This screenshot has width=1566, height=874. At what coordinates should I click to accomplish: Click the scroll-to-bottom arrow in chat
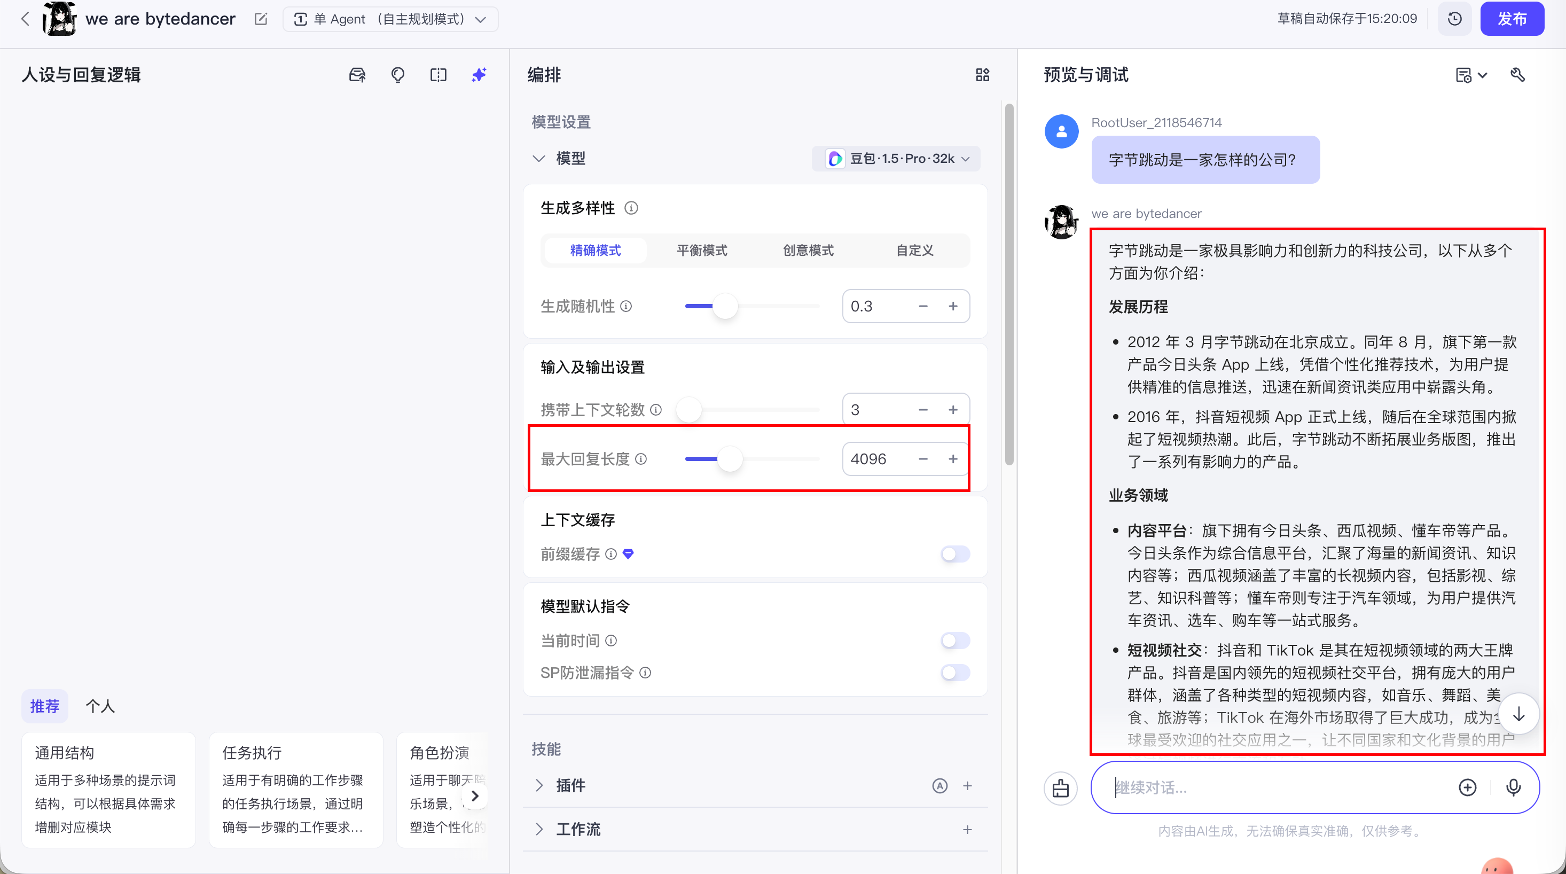point(1518,714)
